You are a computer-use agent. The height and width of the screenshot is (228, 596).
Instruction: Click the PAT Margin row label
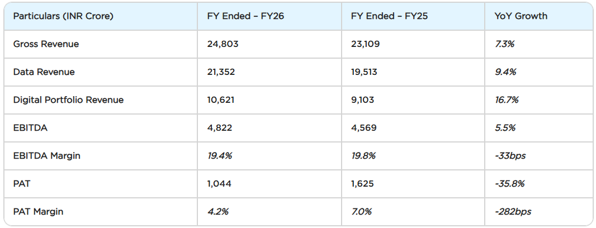38,212
